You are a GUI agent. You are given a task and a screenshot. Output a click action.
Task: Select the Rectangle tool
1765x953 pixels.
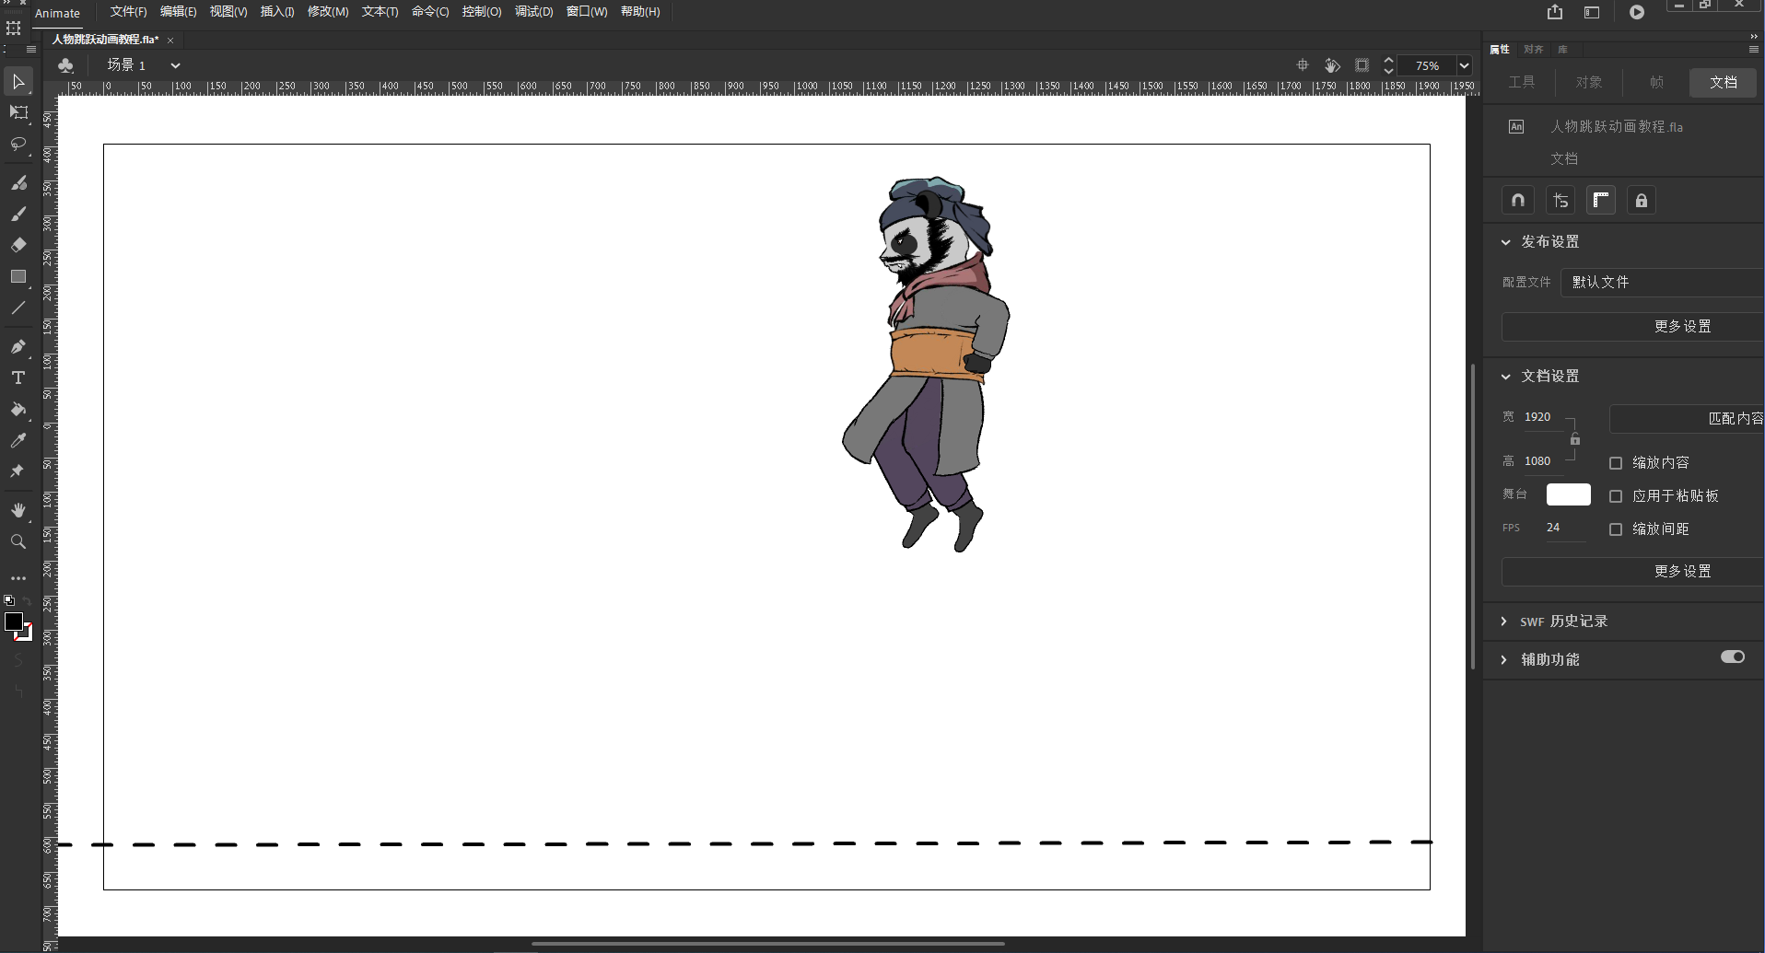18,277
